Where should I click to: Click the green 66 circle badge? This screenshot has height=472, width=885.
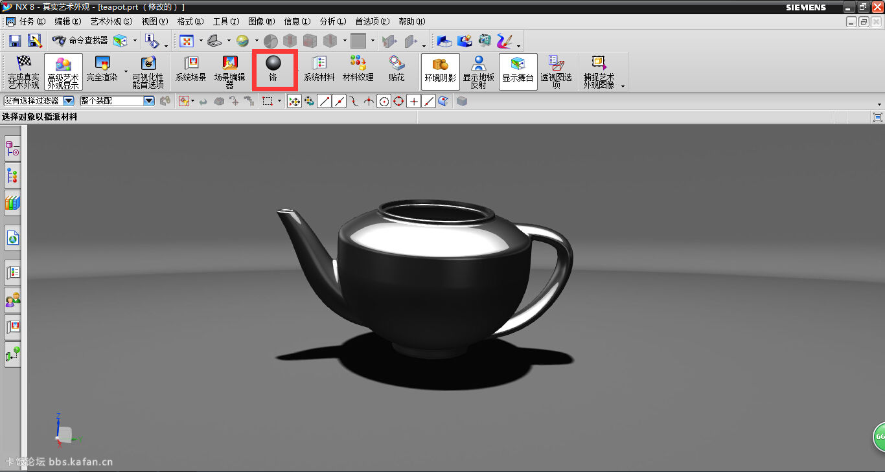[x=879, y=437]
